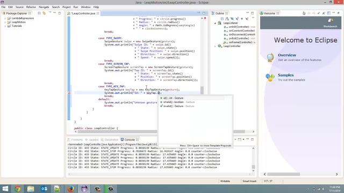
Task: Select the Console tab
Action: pos(130,139)
